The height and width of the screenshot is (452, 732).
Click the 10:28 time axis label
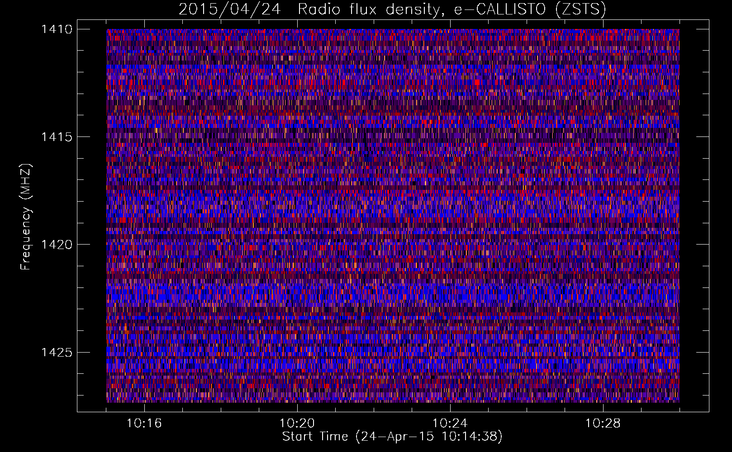pyautogui.click(x=603, y=424)
